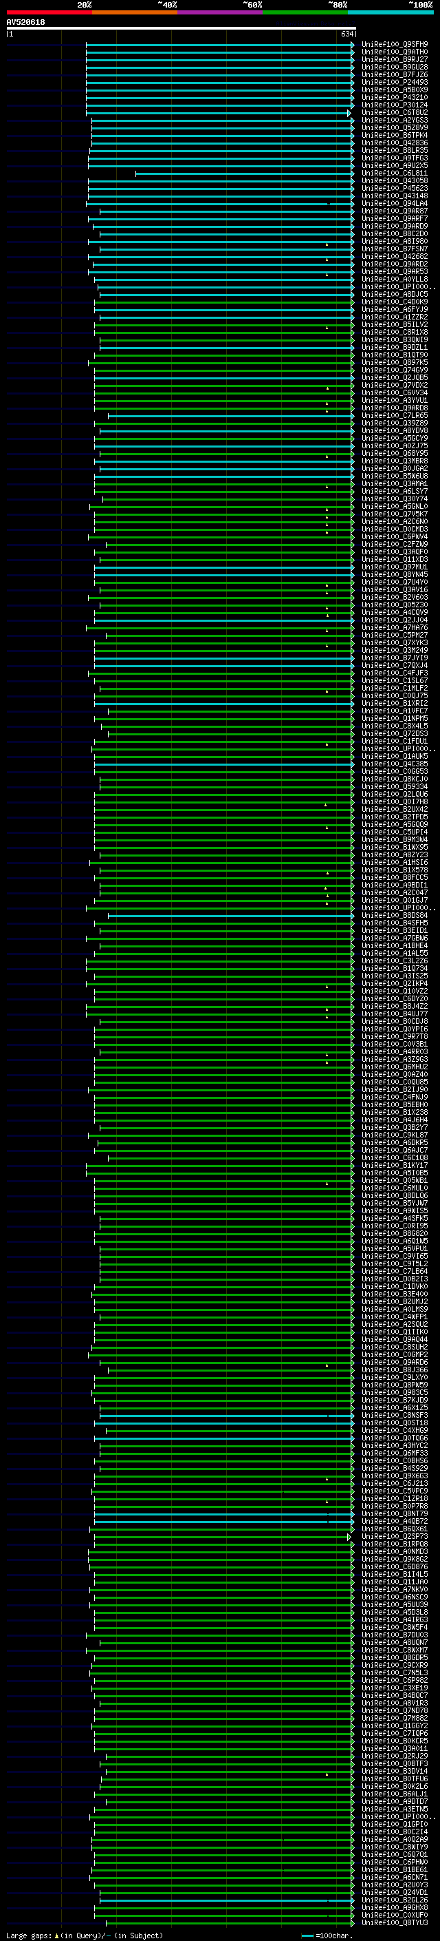Click the UniRef100_A8YDV8 label

395,431
